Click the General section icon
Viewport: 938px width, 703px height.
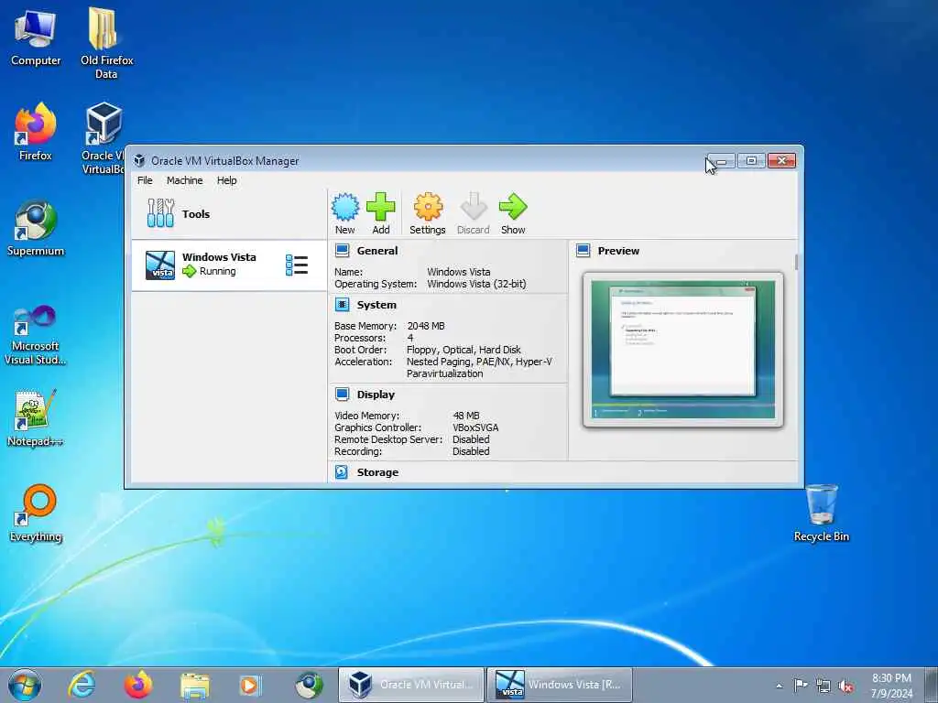pyautogui.click(x=343, y=251)
